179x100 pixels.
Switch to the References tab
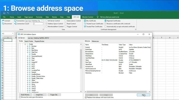[95, 41]
